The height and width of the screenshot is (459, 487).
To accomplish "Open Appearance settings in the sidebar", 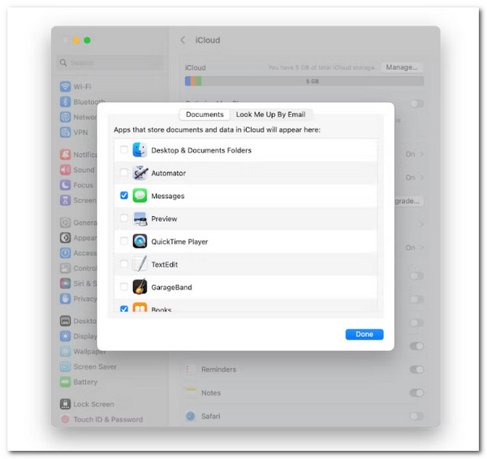I will pos(78,238).
